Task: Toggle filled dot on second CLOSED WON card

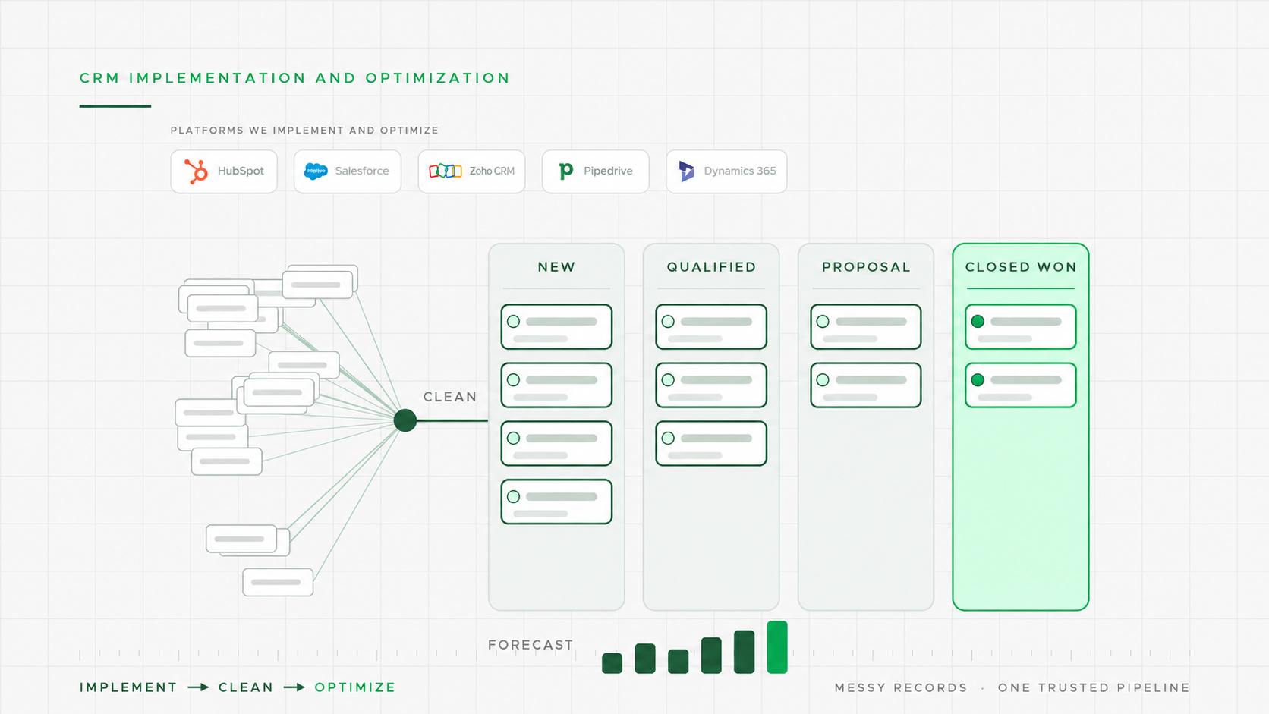Action: click(978, 380)
